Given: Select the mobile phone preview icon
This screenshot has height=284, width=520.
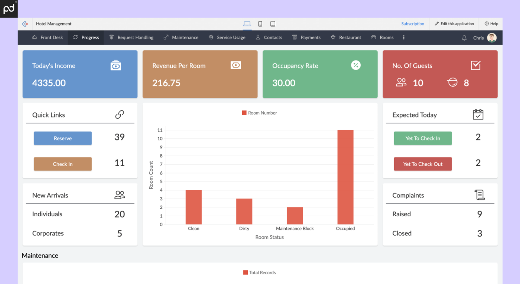Looking at the screenshot, I should point(260,23).
